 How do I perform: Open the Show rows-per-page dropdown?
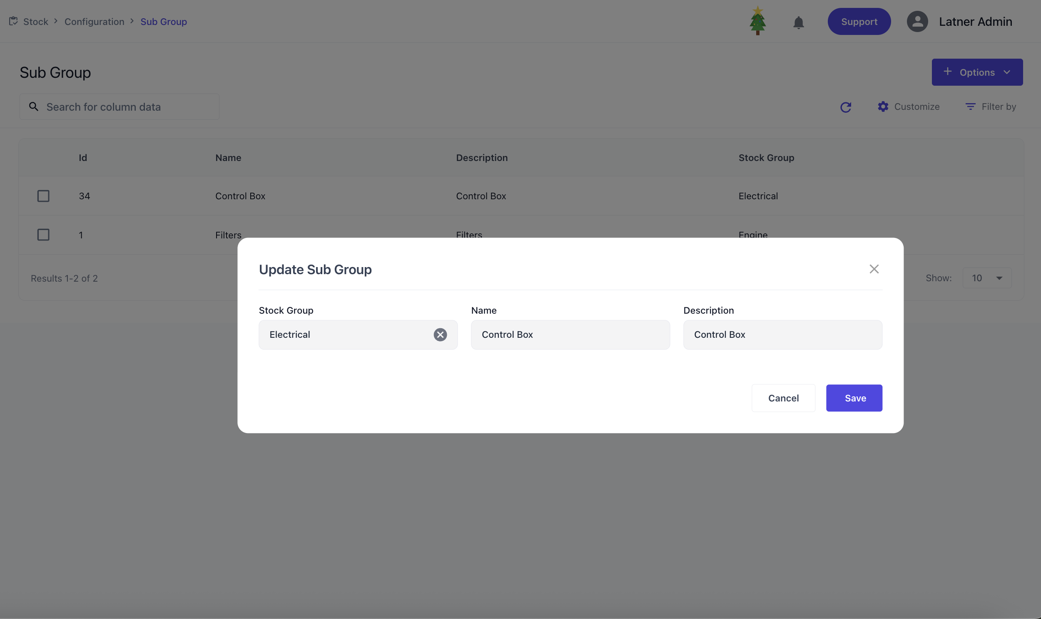point(986,278)
